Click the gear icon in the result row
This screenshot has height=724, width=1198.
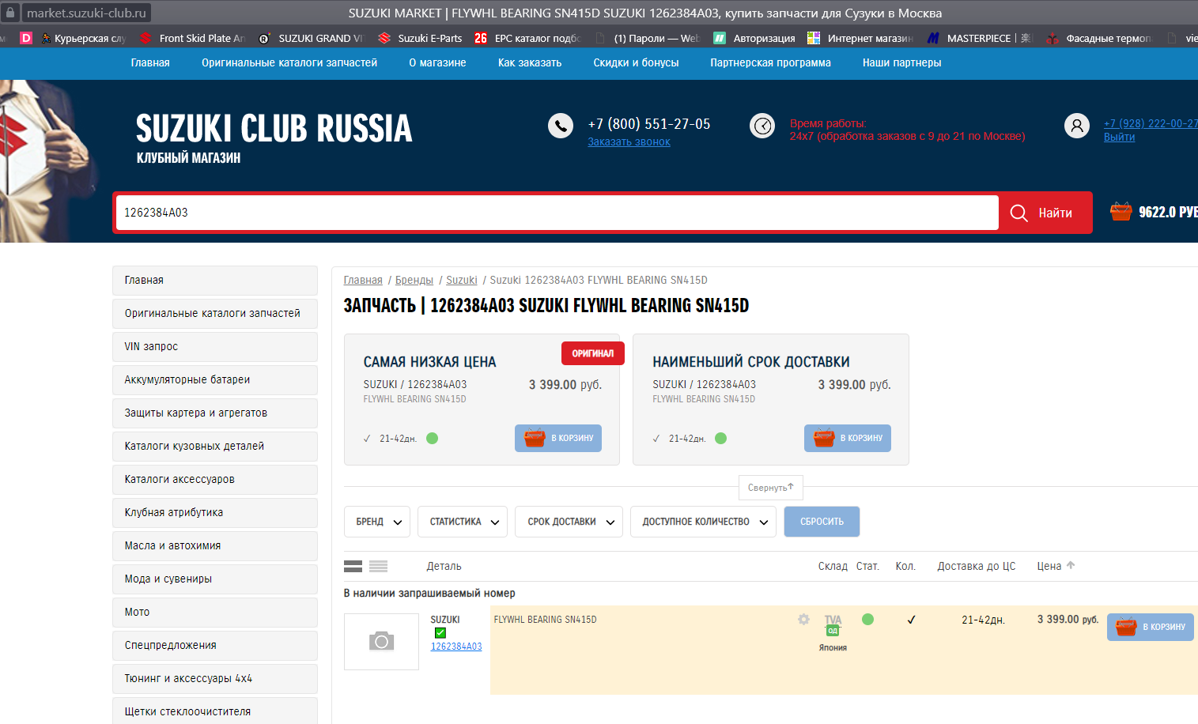coord(803,620)
